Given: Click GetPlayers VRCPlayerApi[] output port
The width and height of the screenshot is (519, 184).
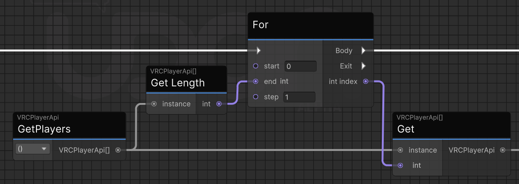Looking at the screenshot, I should (118, 150).
